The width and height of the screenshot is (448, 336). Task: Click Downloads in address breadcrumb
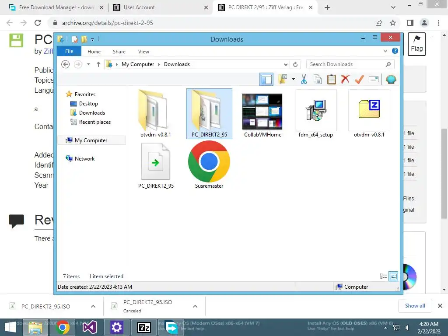[177, 64]
